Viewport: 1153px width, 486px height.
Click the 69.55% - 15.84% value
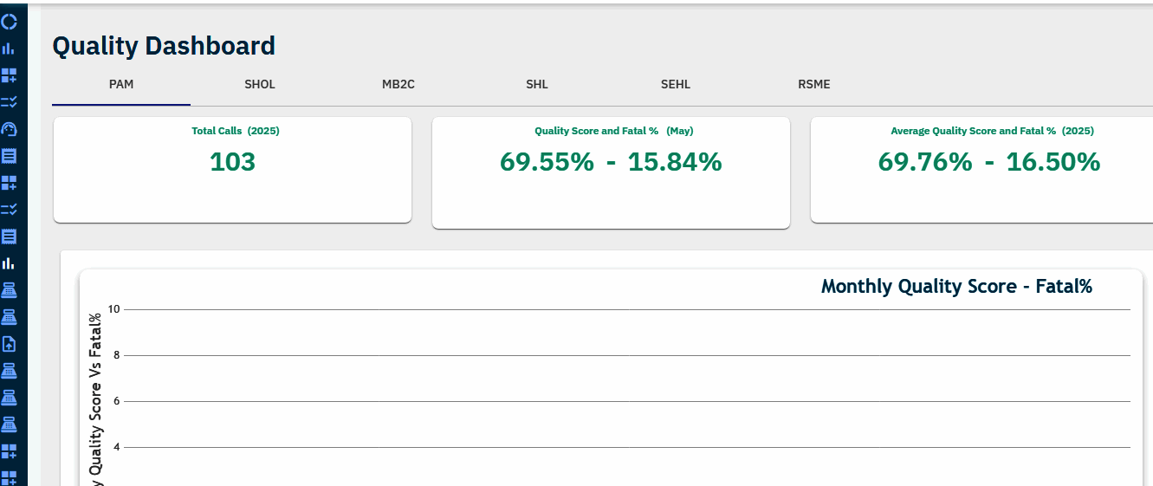(611, 162)
